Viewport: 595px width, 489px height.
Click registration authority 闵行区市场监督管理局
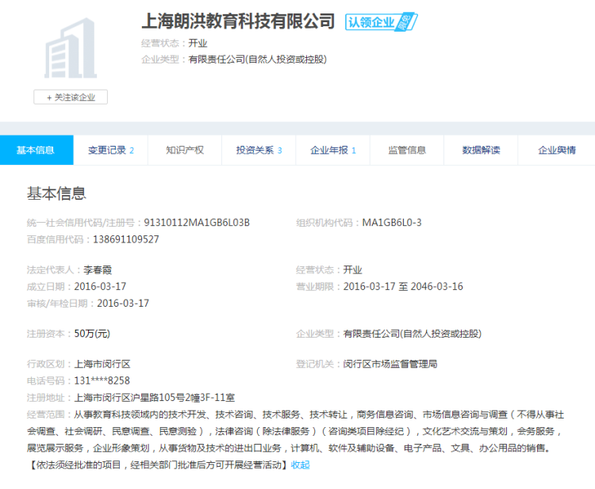(x=390, y=364)
